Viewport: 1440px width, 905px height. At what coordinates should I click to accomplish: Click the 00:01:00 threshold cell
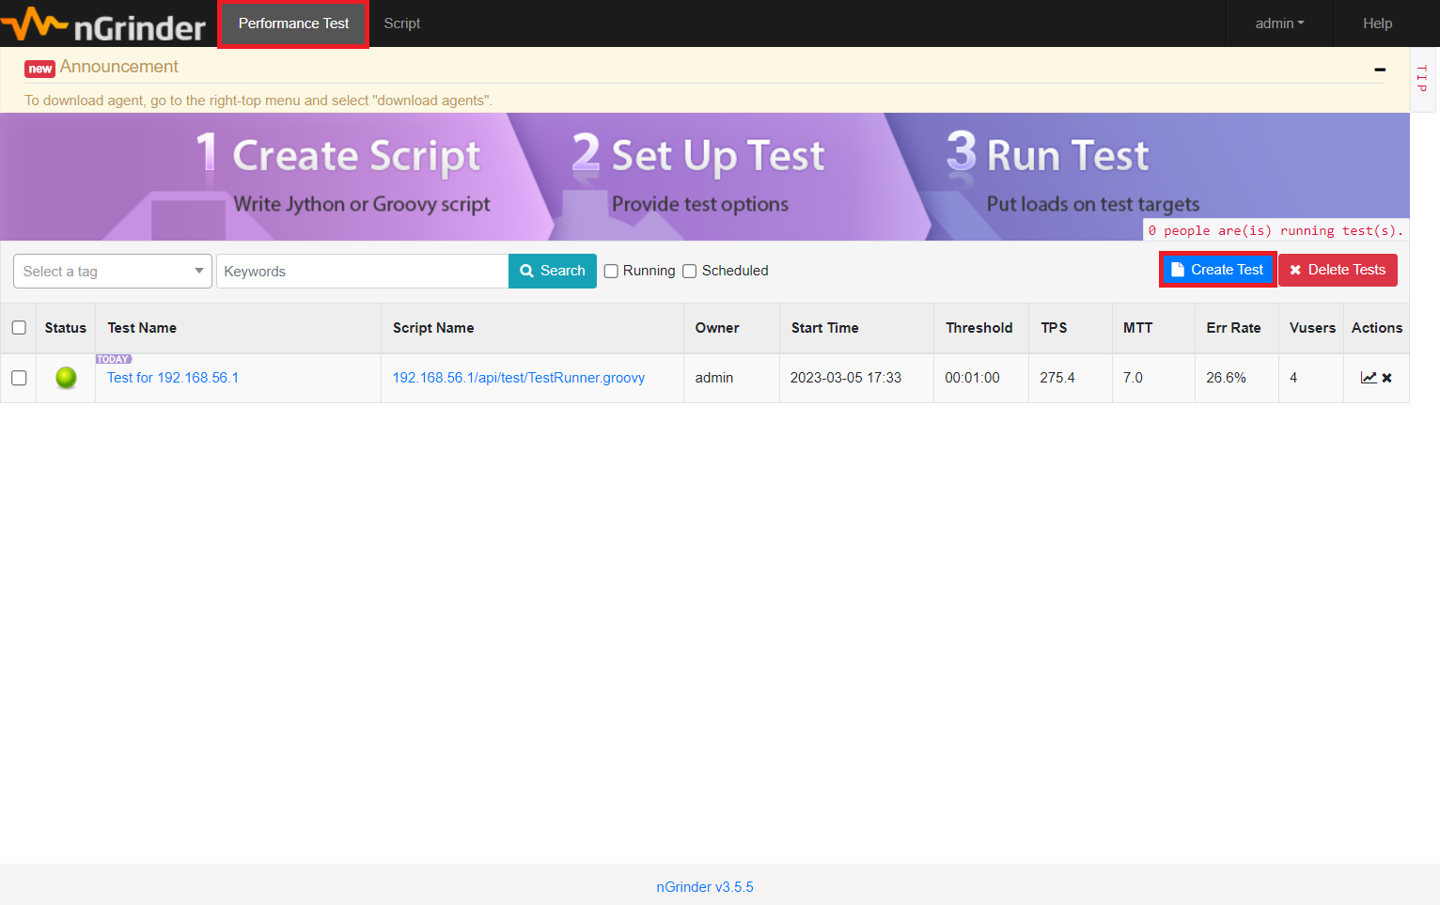pyautogui.click(x=972, y=378)
